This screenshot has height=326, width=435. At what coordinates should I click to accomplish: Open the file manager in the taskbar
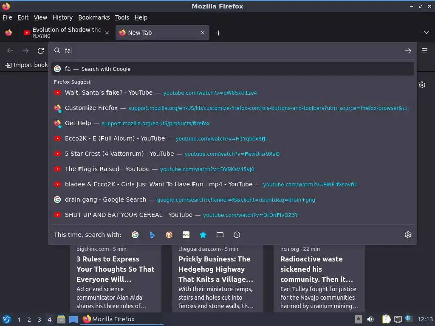point(61,319)
